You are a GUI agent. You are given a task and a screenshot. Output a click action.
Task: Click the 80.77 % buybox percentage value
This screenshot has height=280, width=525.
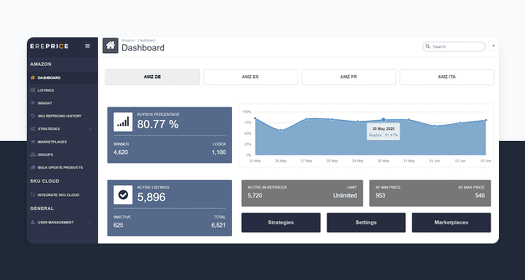(x=157, y=125)
